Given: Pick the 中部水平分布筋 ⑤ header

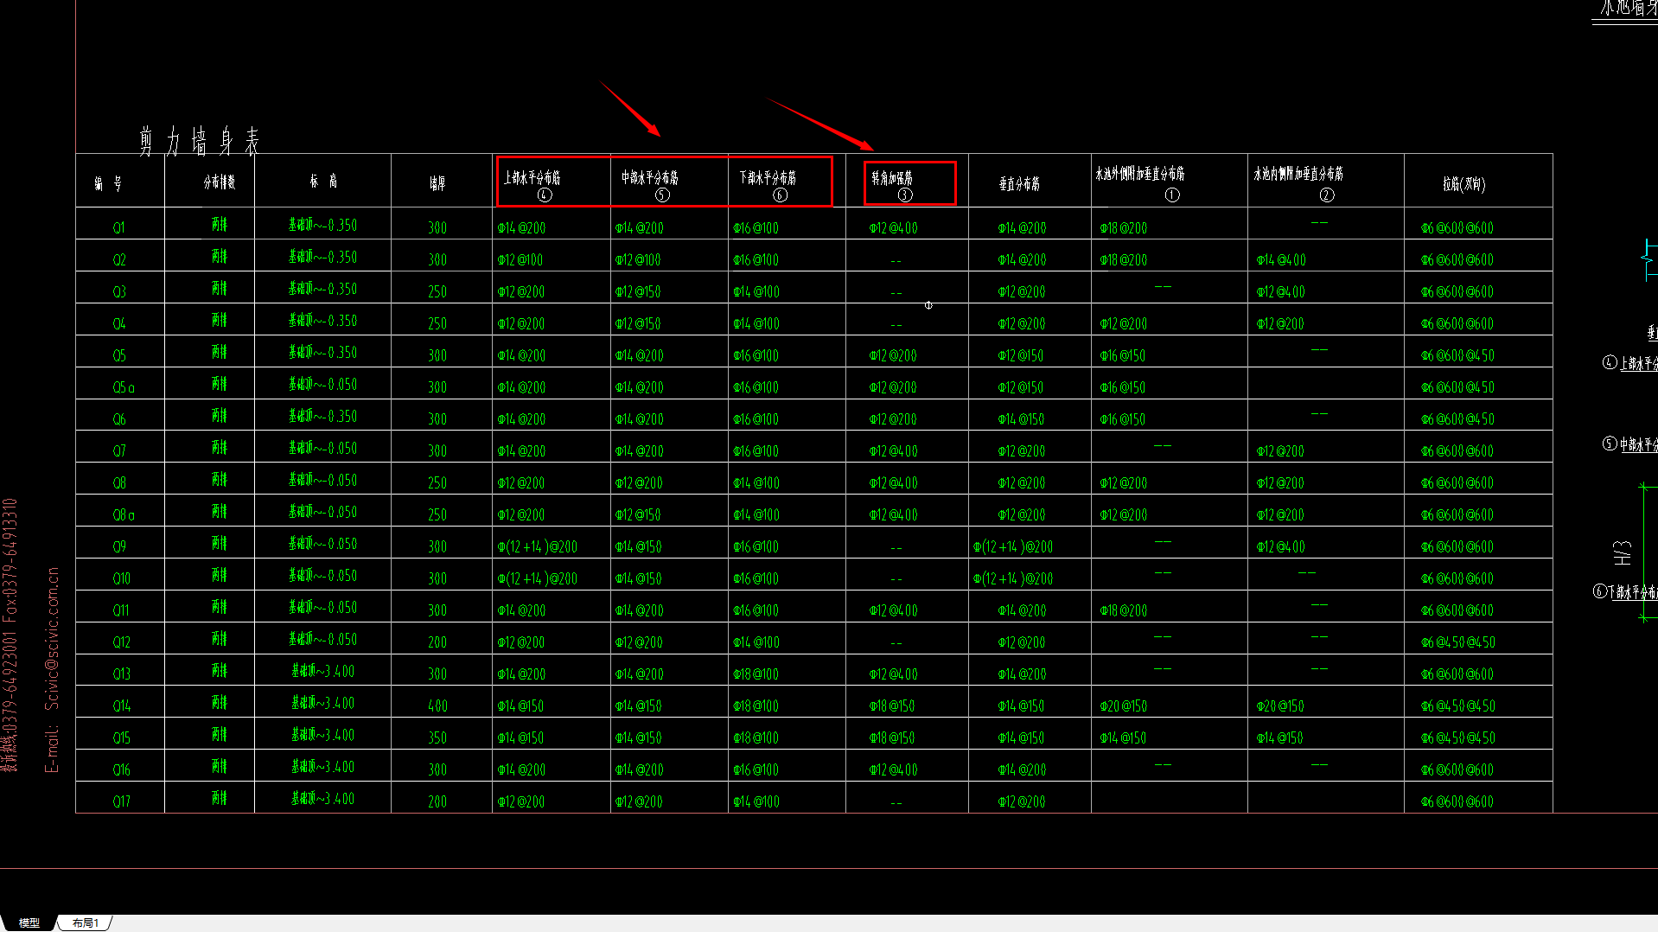Looking at the screenshot, I should pos(650,185).
